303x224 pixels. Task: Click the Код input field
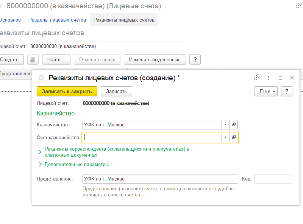[273, 179]
